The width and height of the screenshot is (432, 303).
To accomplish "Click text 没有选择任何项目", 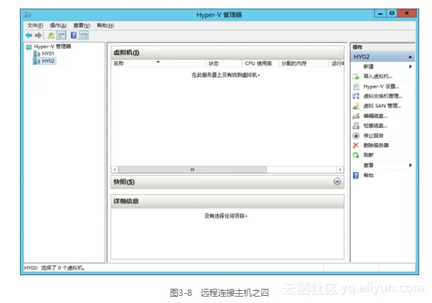I will [226, 216].
